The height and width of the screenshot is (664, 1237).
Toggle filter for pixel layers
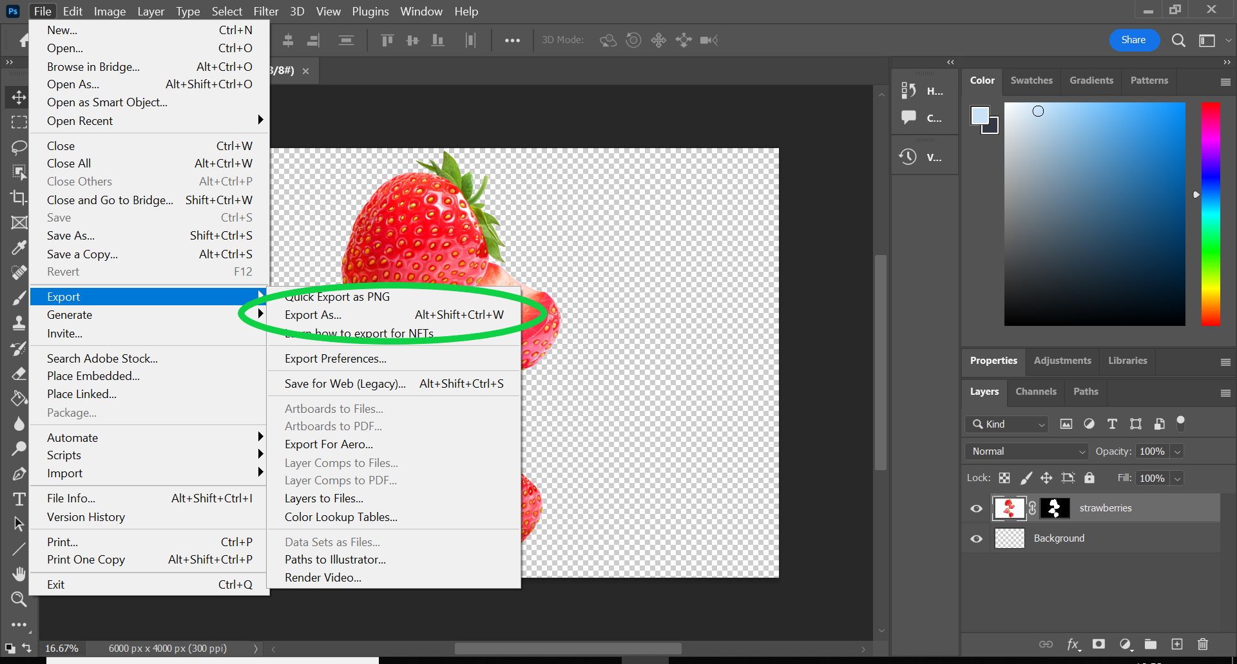pyautogui.click(x=1066, y=424)
